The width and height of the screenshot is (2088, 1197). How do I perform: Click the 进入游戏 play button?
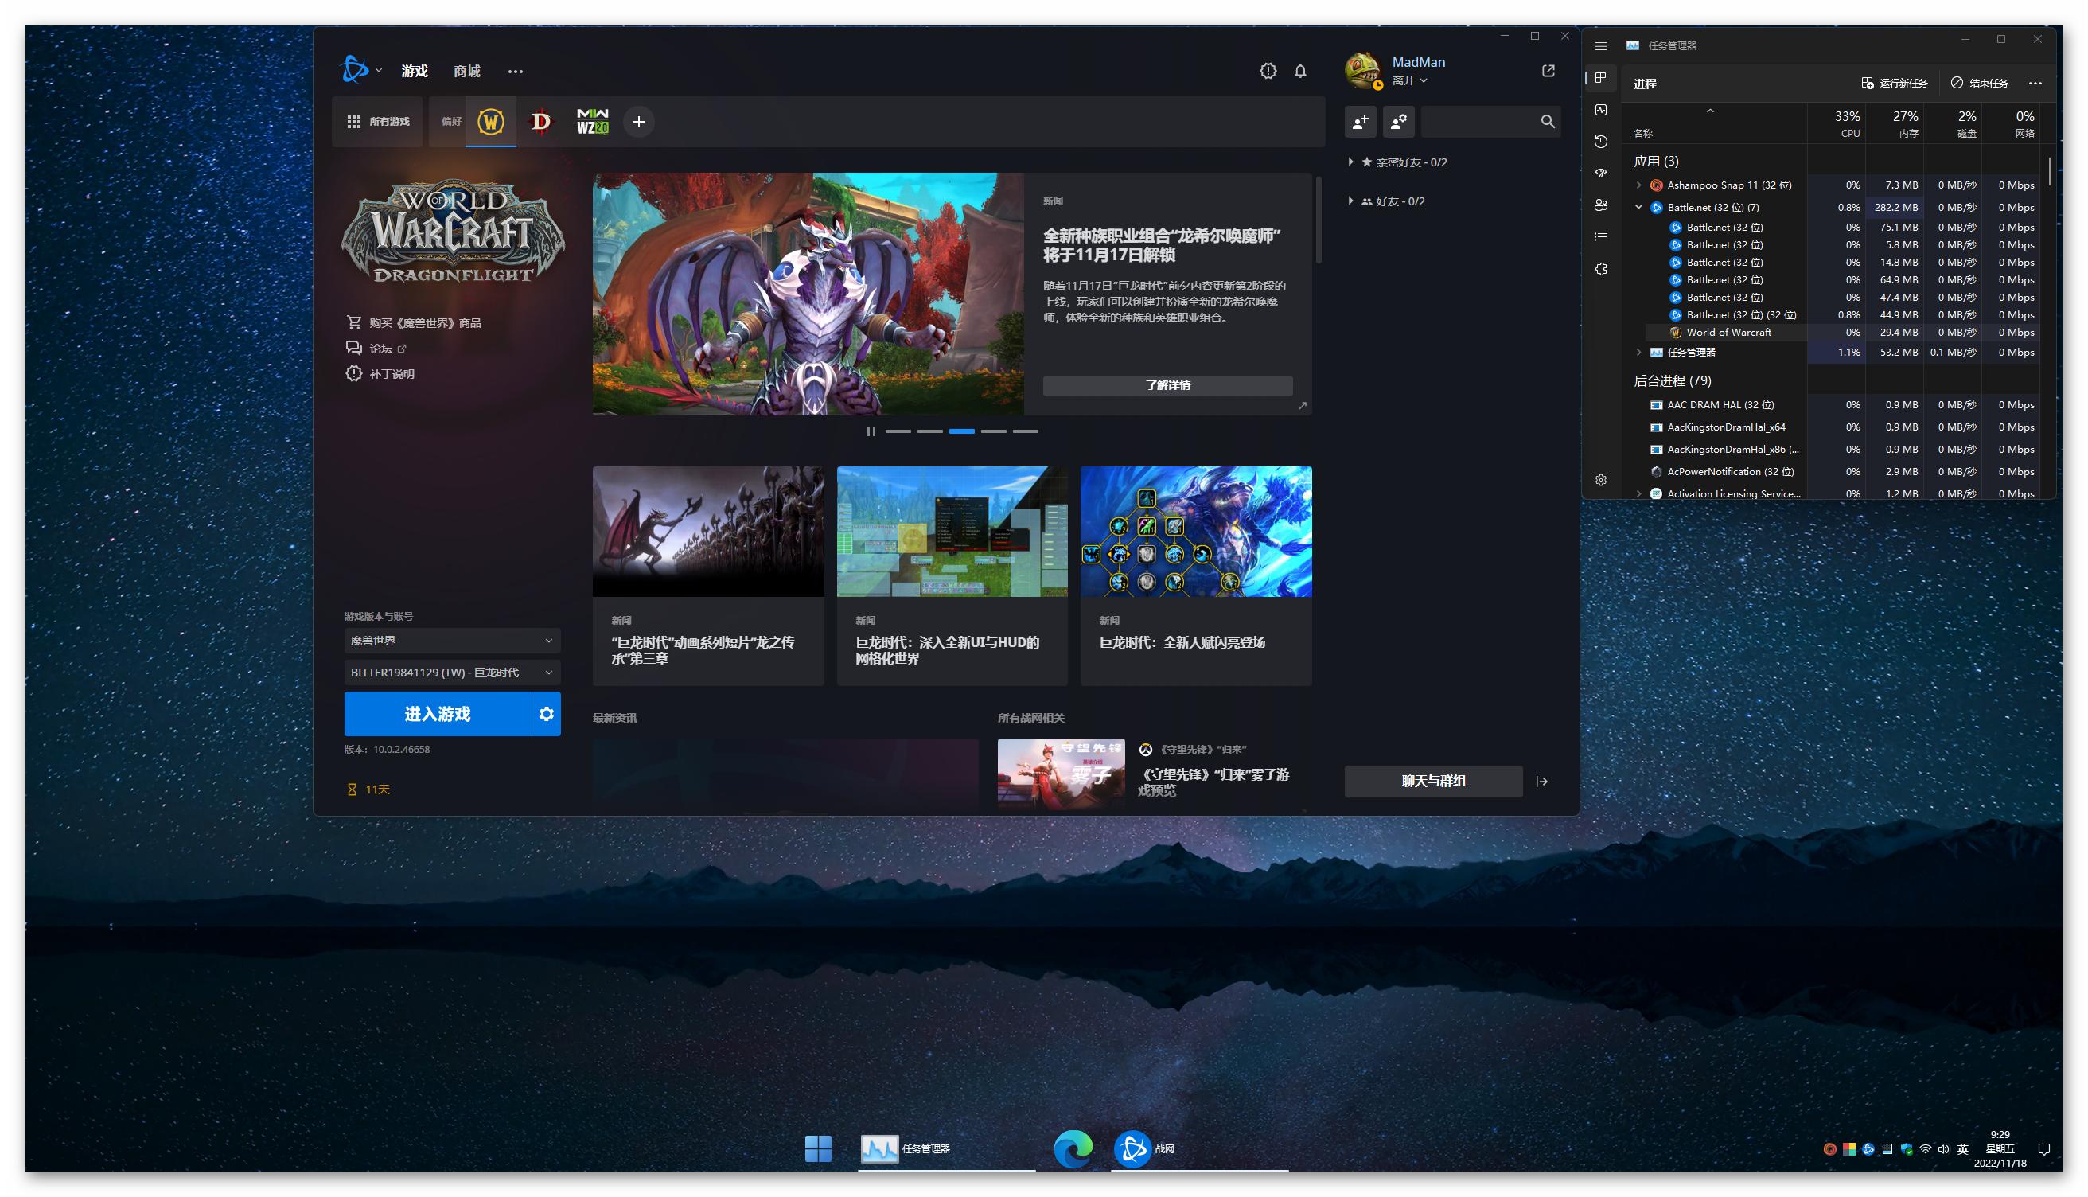tap(437, 714)
